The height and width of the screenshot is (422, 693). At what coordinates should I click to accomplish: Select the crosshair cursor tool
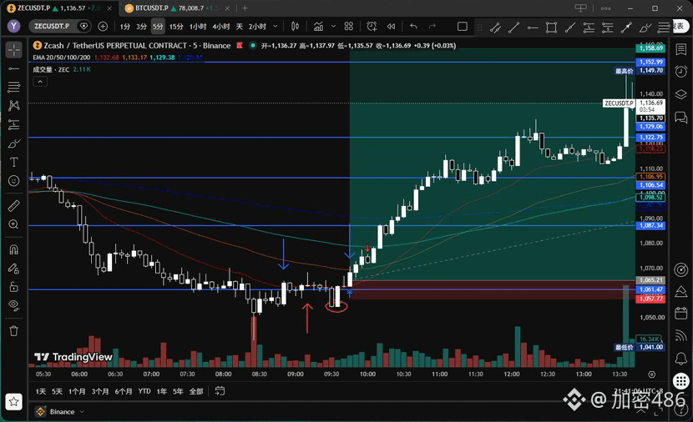click(13, 49)
